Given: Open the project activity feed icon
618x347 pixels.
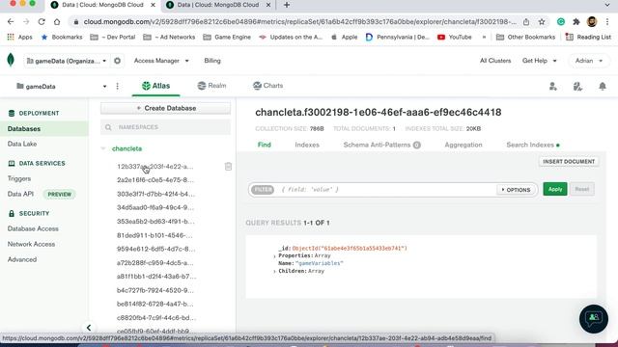Looking at the screenshot, I should pos(577,86).
